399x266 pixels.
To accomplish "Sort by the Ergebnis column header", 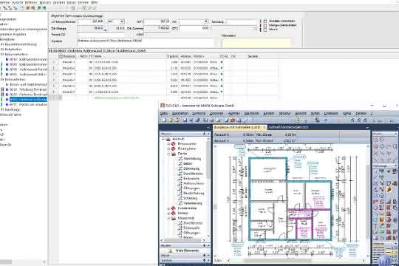I will click(x=172, y=56).
